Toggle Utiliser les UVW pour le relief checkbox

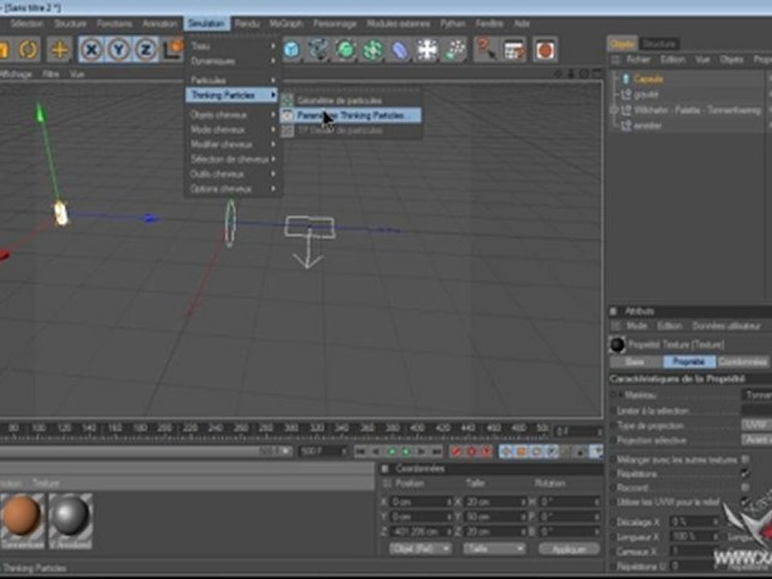click(745, 501)
